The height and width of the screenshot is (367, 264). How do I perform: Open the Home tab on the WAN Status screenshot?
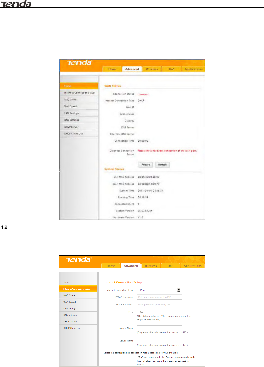112,69
